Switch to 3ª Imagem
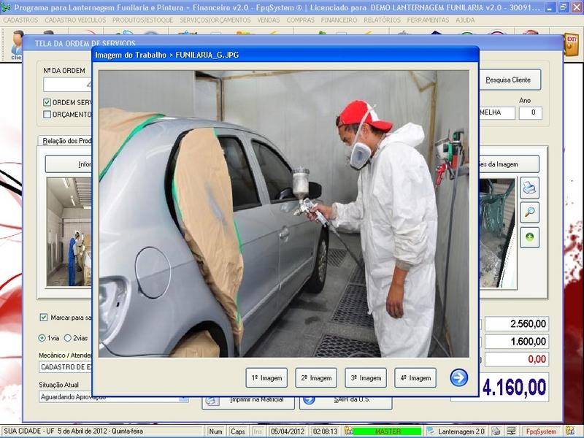584x438 pixels. (366, 377)
